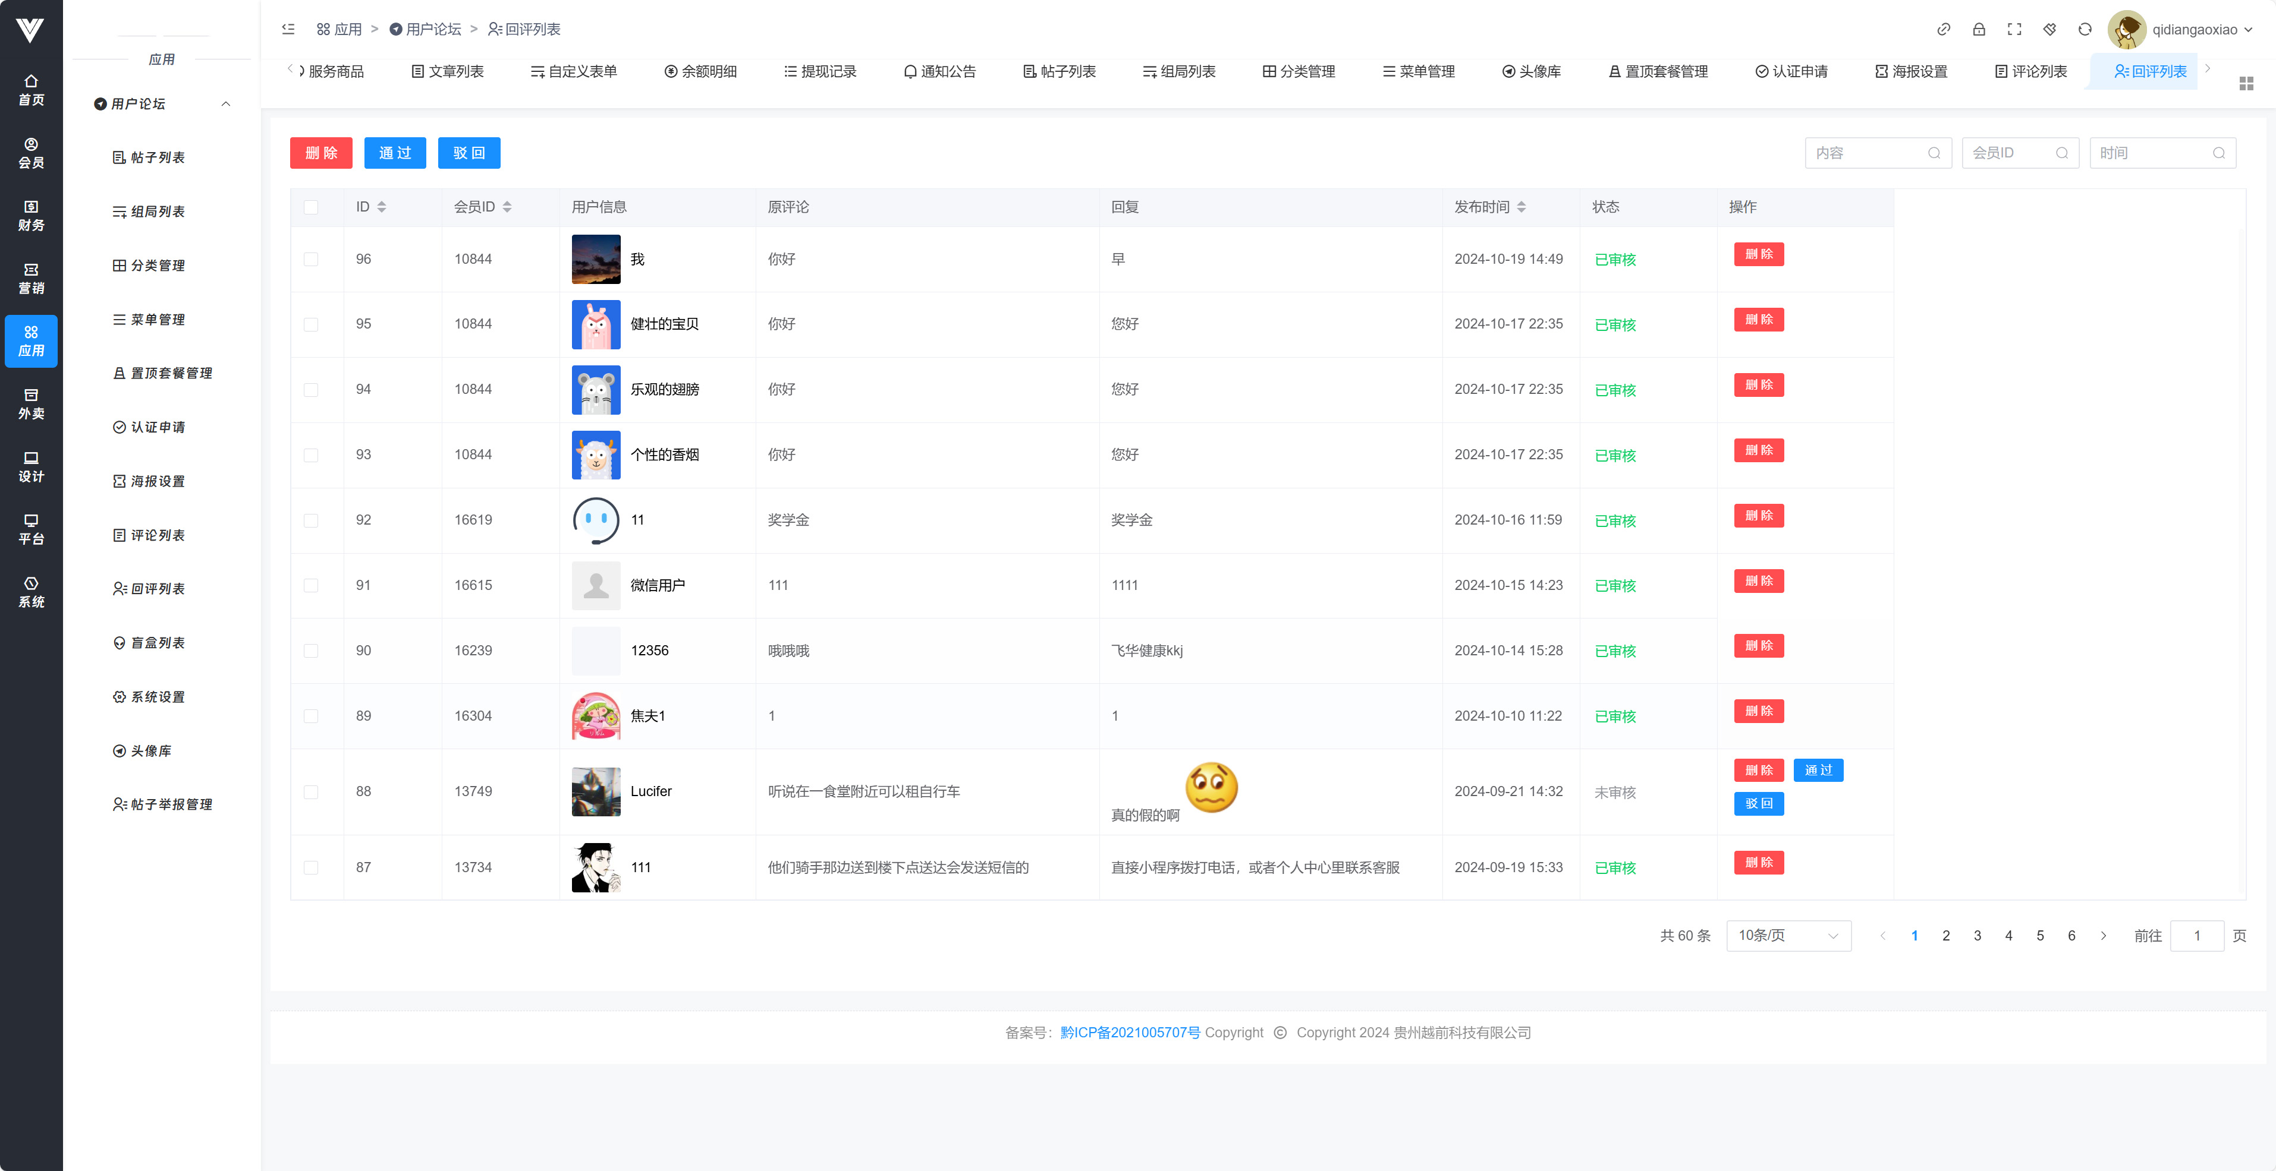
Task: Enter fullscreen mode via top bar icon
Action: (x=2014, y=29)
